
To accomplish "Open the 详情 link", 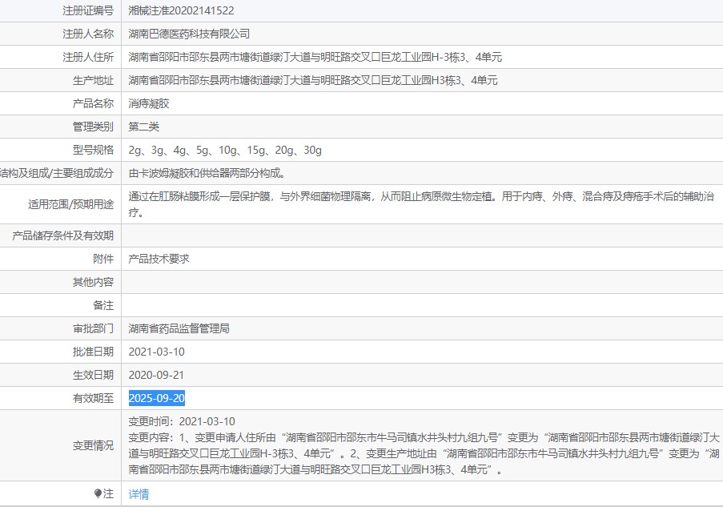I will (x=139, y=494).
